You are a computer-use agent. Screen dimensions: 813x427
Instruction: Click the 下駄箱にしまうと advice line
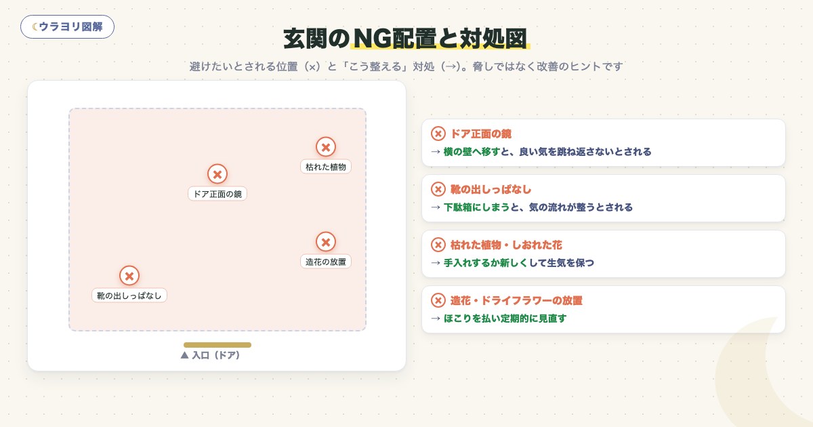pos(532,207)
